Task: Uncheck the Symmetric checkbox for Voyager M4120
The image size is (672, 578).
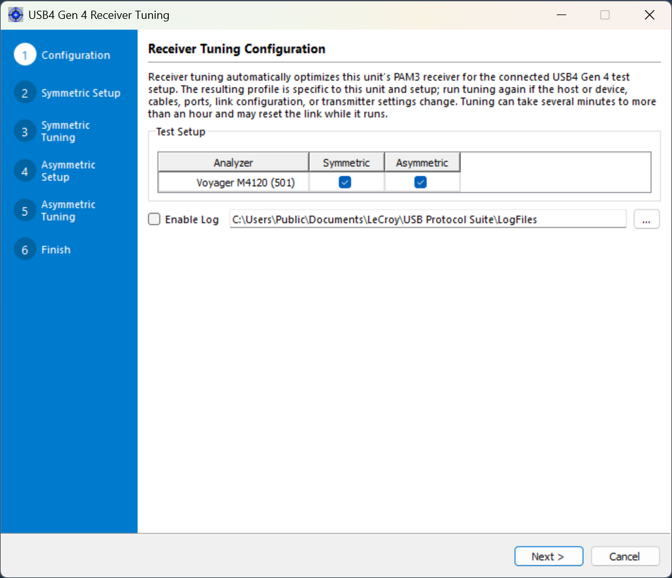Action: [345, 183]
